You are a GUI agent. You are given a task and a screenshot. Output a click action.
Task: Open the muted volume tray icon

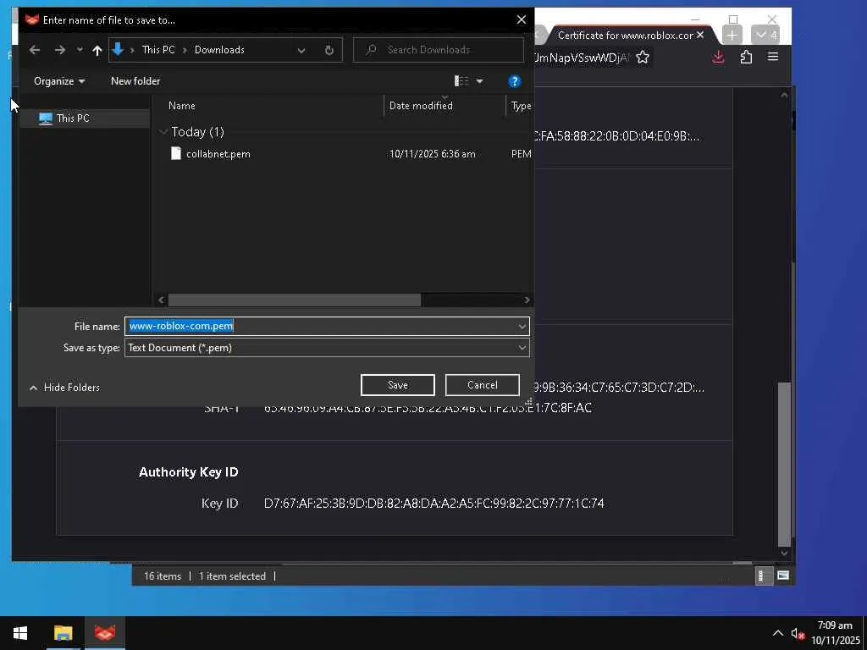798,633
